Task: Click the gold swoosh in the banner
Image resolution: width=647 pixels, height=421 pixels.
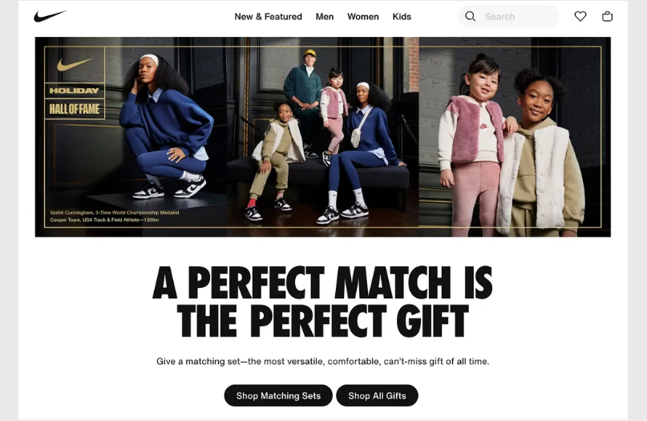Action: point(75,64)
